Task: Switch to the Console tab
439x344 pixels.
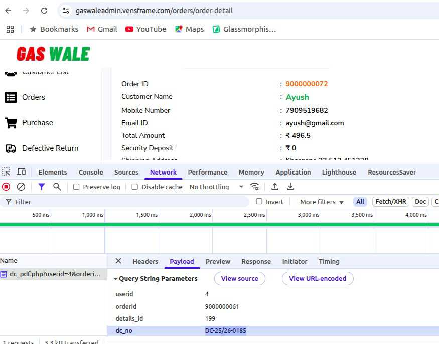Action: [91, 172]
